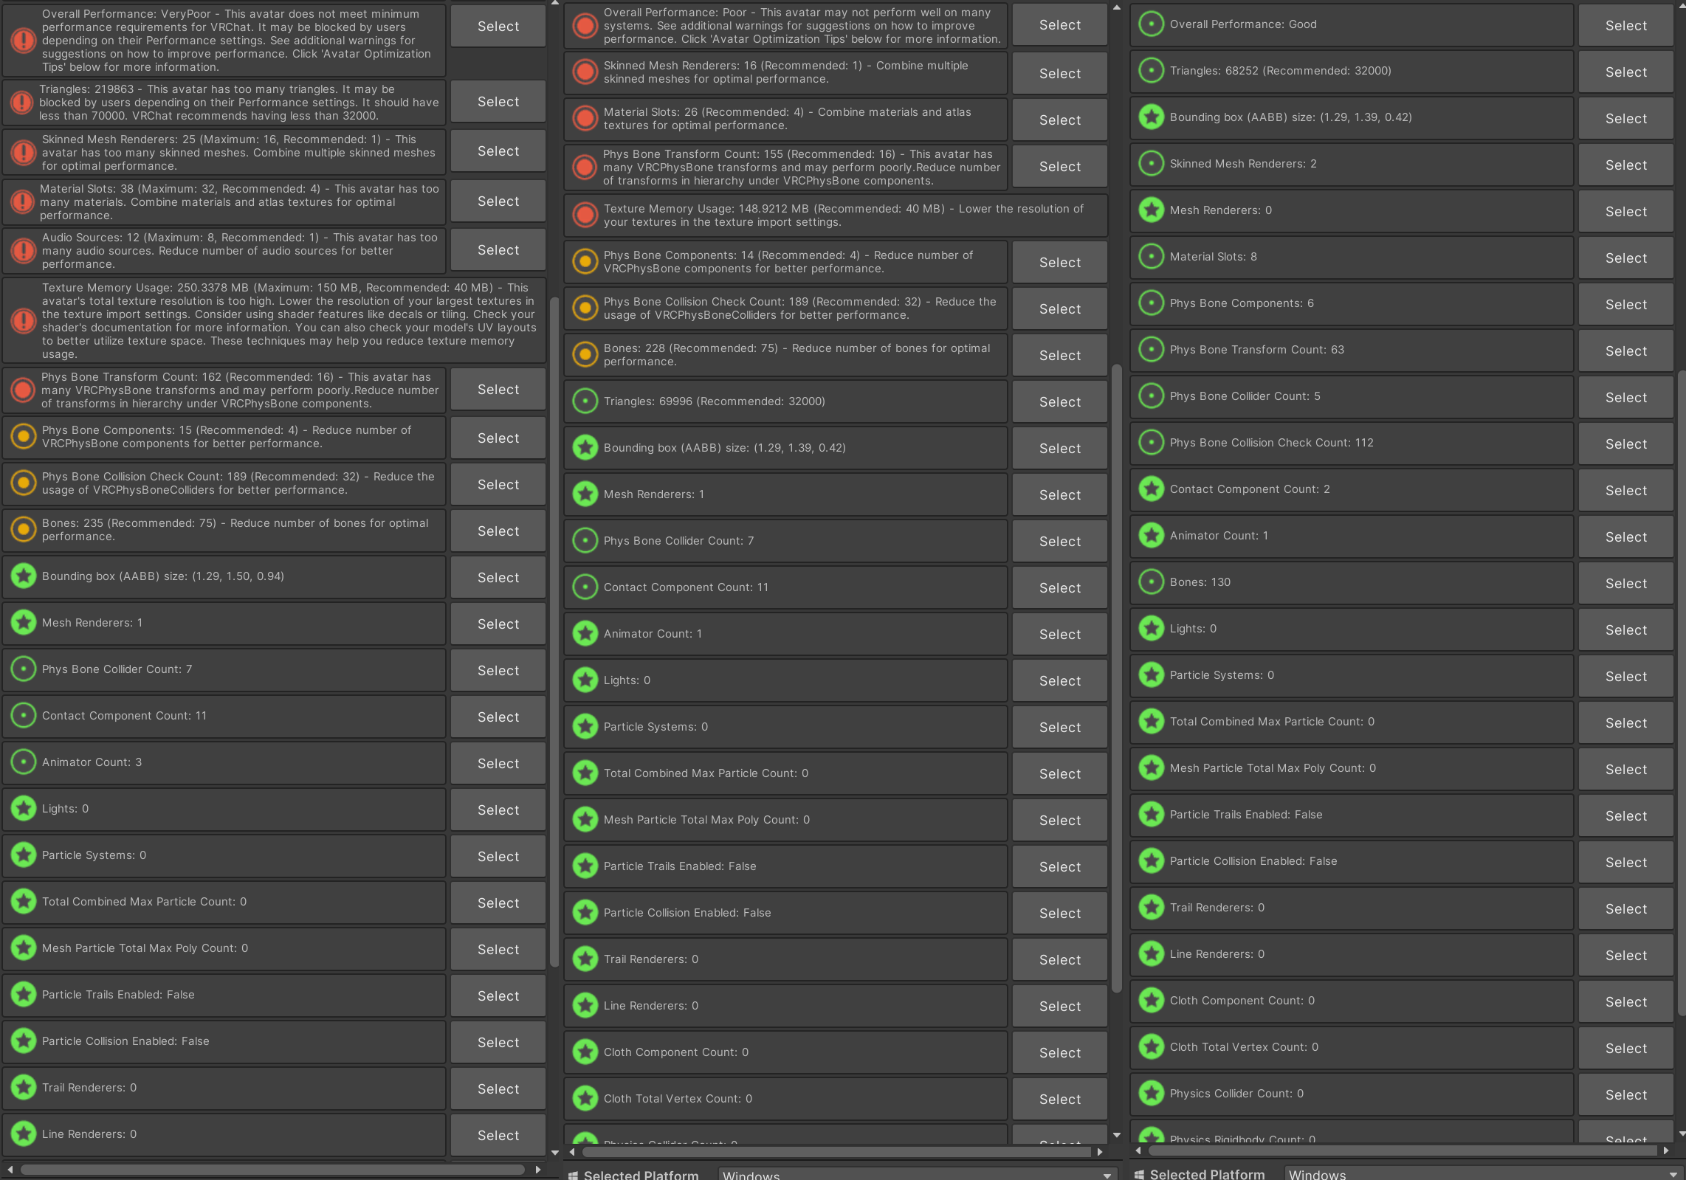Click scroll down arrow of the middle panel
This screenshot has height=1180, width=1686.
pos(1116,1136)
